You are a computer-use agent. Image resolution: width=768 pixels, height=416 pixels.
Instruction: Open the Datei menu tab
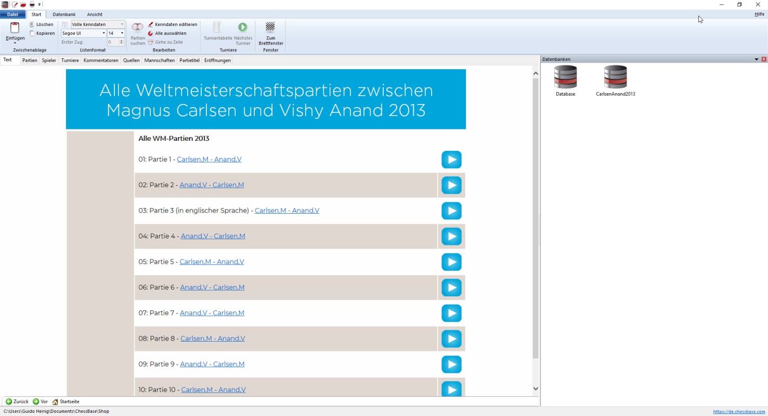pos(12,15)
